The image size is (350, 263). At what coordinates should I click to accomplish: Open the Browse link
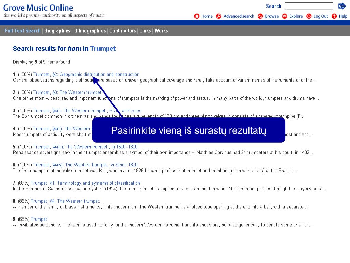(x=272, y=16)
